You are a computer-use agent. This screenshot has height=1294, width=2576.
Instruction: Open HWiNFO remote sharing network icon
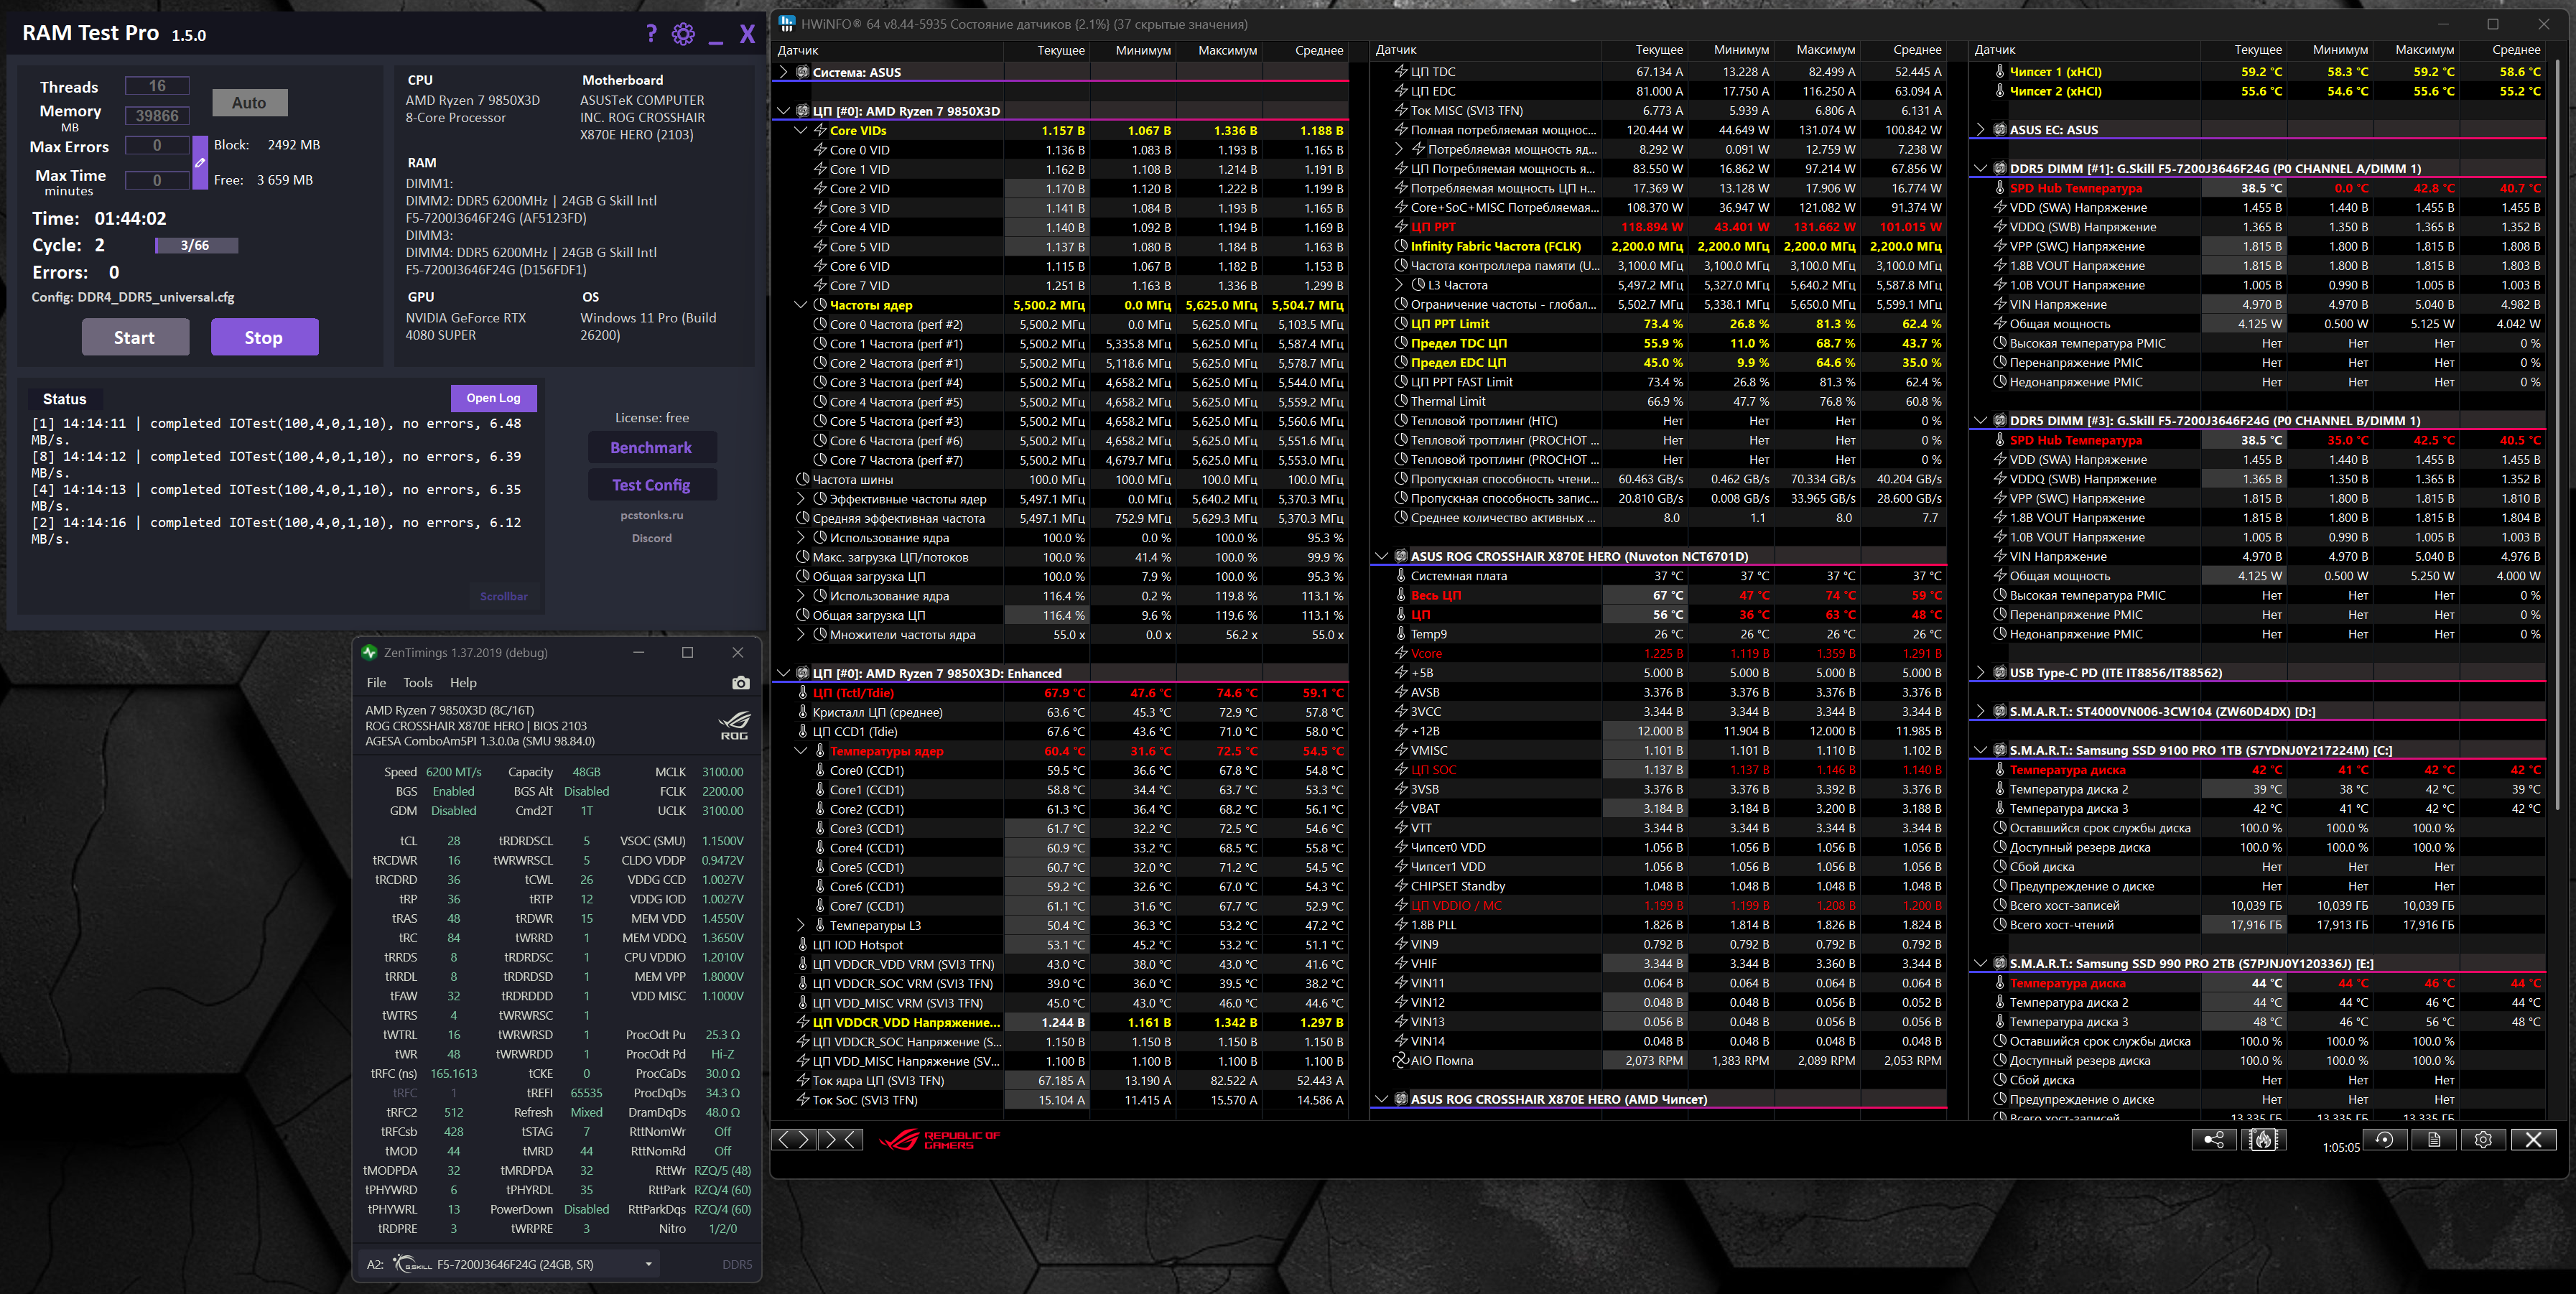[2213, 1140]
